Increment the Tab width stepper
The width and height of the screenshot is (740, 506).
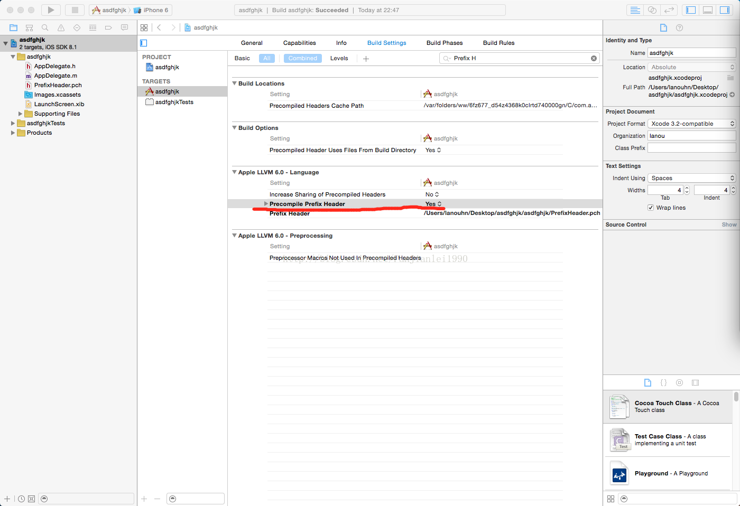click(x=687, y=188)
